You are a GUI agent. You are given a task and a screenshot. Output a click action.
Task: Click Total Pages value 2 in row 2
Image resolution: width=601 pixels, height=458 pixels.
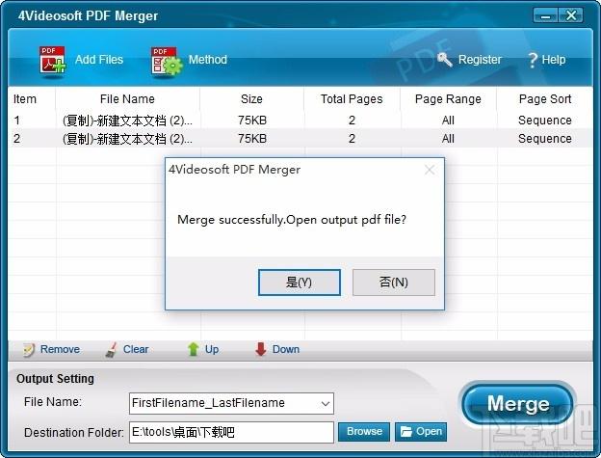tap(352, 139)
